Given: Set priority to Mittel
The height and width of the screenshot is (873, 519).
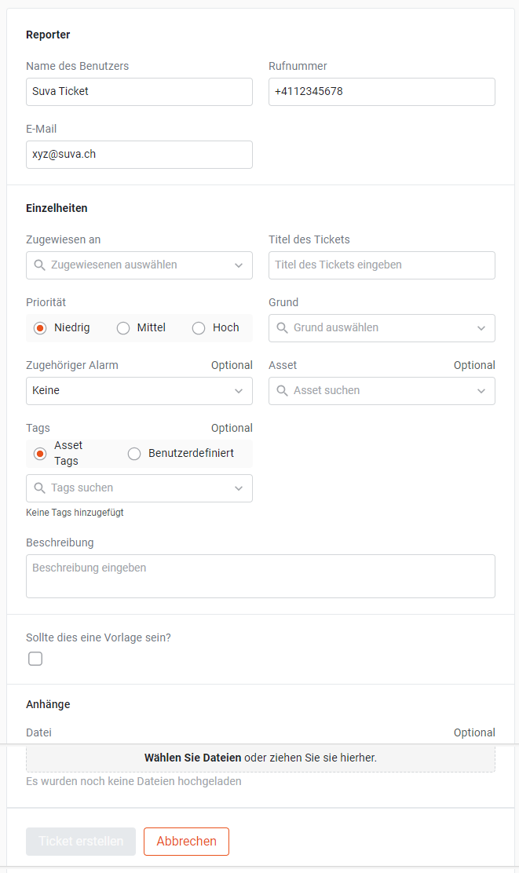Looking at the screenshot, I should pyautogui.click(x=123, y=328).
